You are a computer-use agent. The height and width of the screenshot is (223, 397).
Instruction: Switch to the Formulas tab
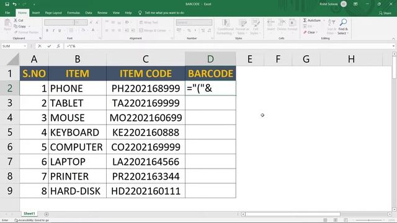click(73, 12)
